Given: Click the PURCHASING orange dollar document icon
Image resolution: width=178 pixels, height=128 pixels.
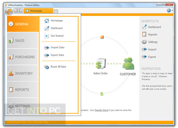Looking at the screenshot, I should coord(11,57).
